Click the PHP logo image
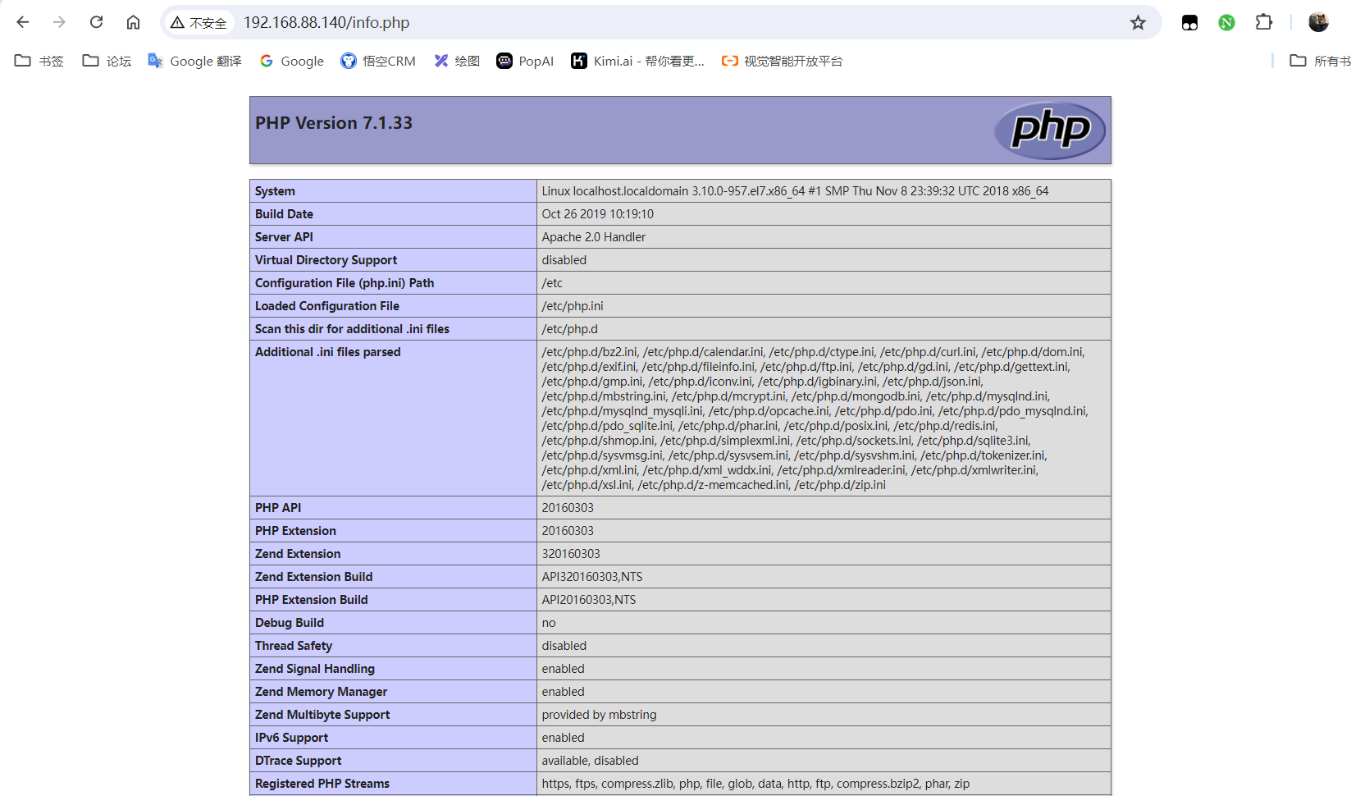1351x796 pixels. coord(1050,130)
